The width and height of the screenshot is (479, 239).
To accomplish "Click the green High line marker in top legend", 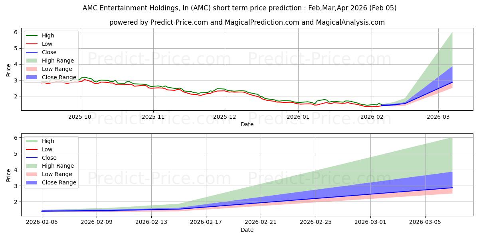I will pos(33,35).
